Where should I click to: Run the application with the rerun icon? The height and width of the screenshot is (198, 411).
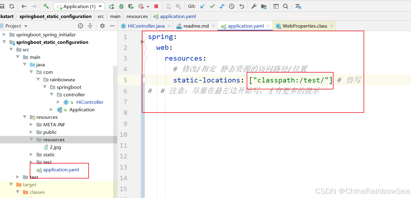(111, 6)
